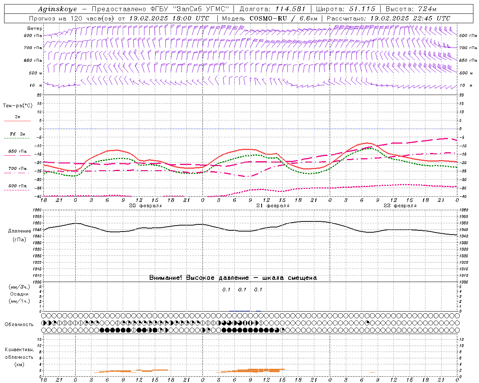Select the (мм/3ч.) precipitation unit label
Screen dimensions: 479x383
[19, 287]
